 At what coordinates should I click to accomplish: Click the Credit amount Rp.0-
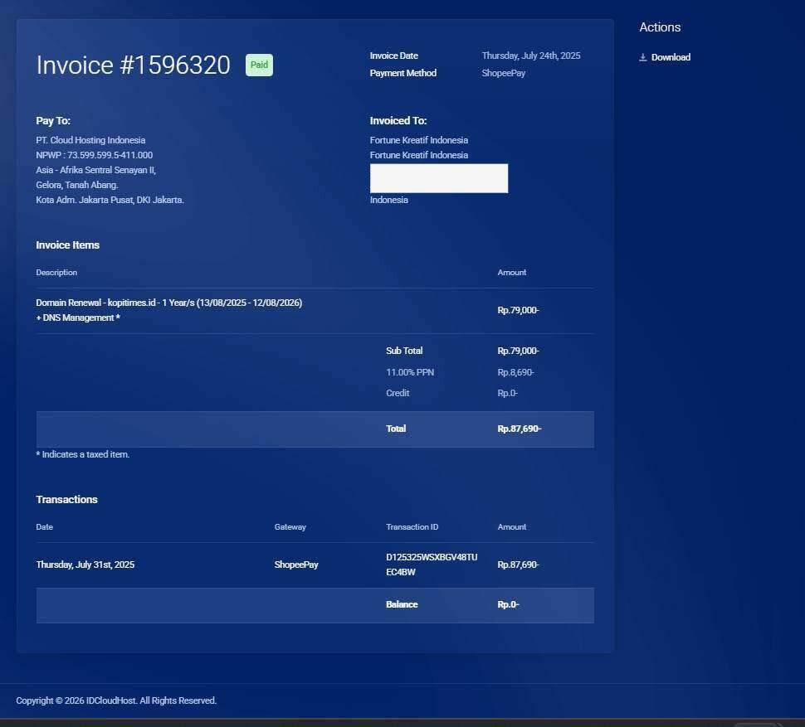(507, 393)
